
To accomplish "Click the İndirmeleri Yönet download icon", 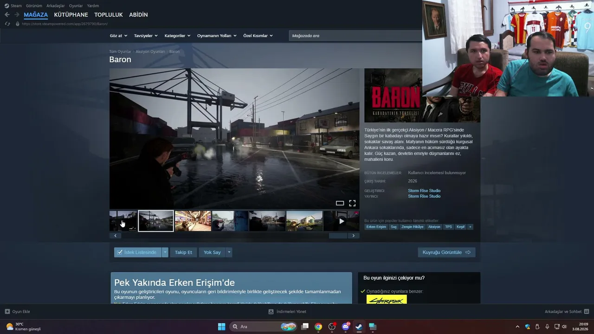I will (x=271, y=312).
